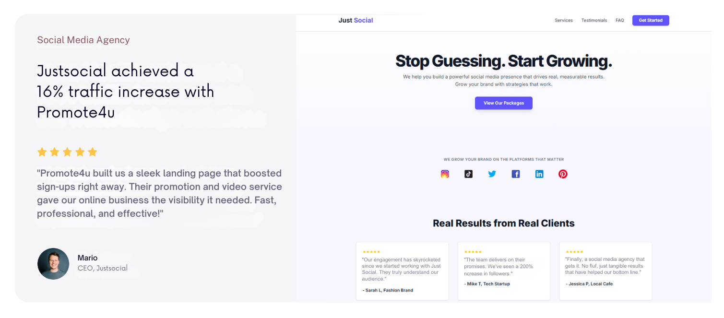The height and width of the screenshot is (318, 724).
Task: Click the Get Started button
Action: (x=651, y=21)
